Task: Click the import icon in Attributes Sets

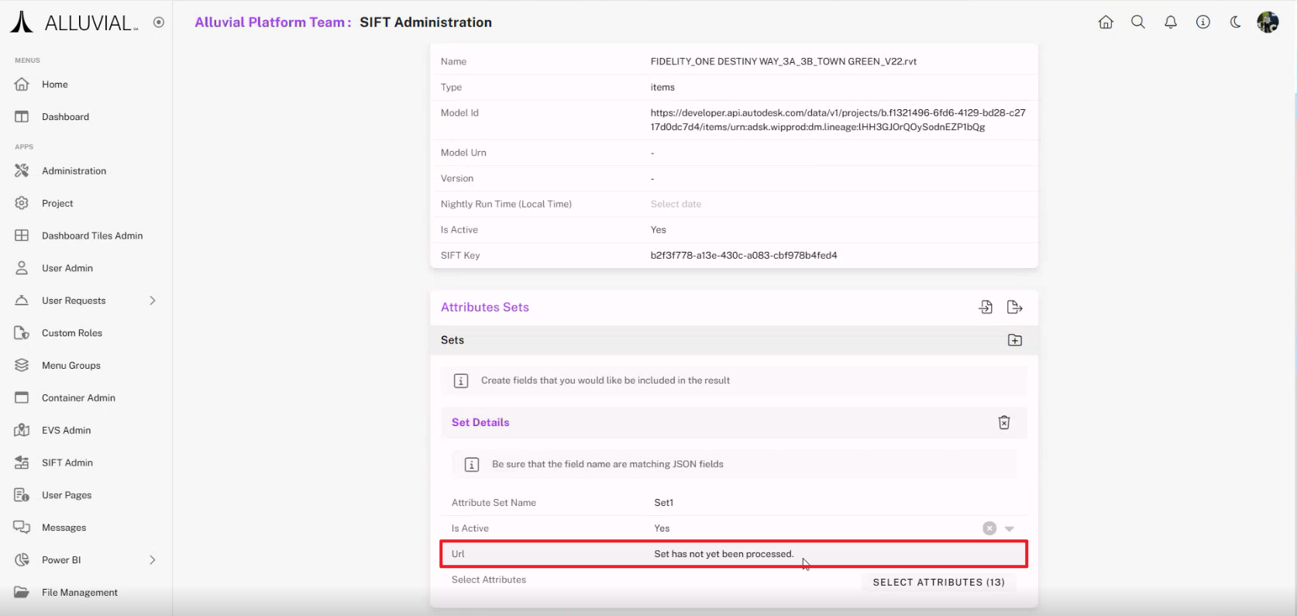Action: coord(986,308)
